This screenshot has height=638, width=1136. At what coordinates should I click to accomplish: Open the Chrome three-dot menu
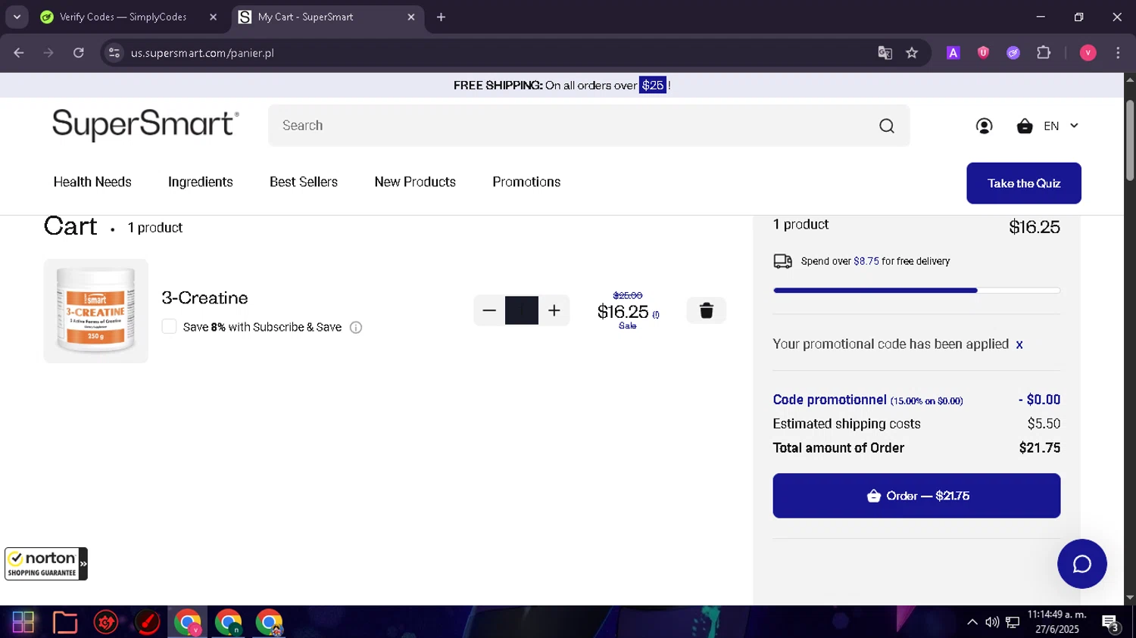(x=1118, y=53)
